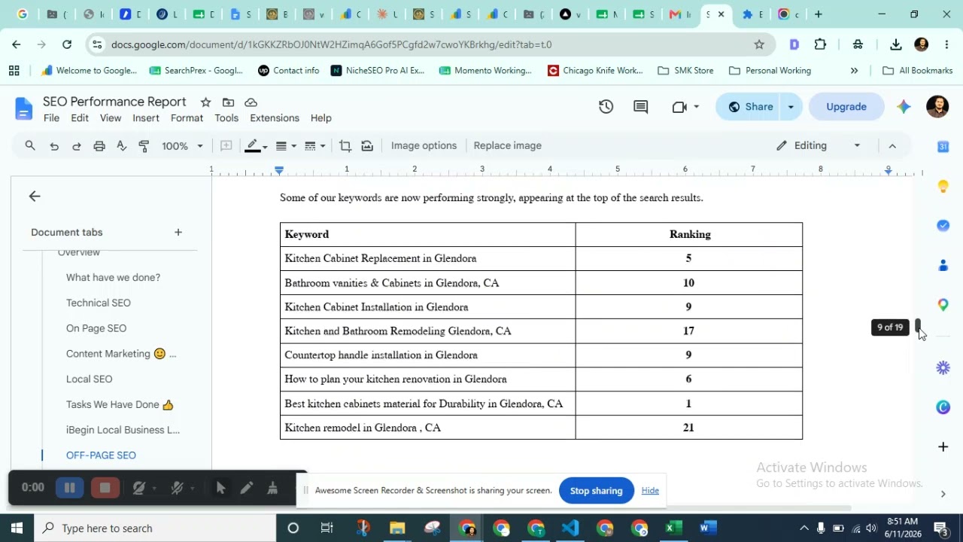This screenshot has width=963, height=542.
Task: Show more bookmarks chevron
Action: pyautogui.click(x=854, y=71)
